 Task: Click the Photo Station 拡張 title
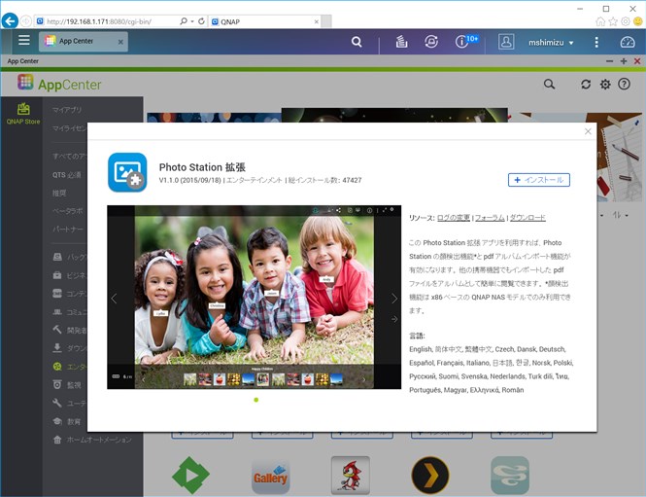tap(202, 167)
